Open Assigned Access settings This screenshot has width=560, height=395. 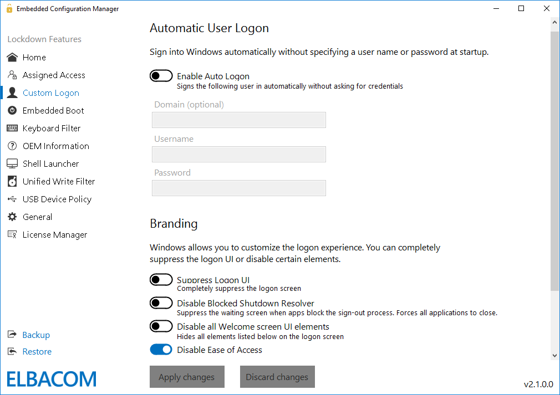pyautogui.click(x=53, y=75)
